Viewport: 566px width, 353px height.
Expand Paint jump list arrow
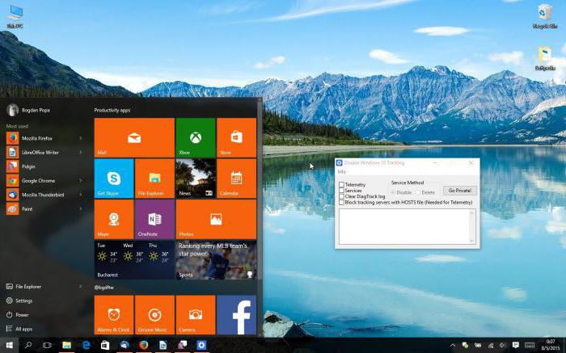click(x=81, y=208)
